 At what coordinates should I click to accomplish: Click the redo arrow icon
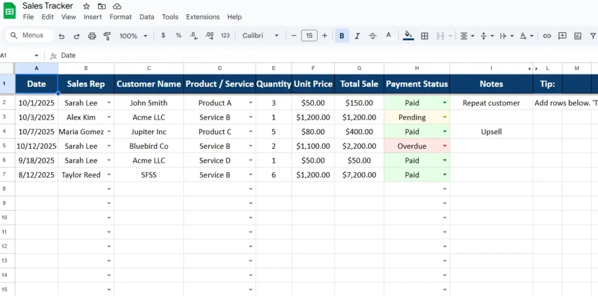tap(77, 36)
